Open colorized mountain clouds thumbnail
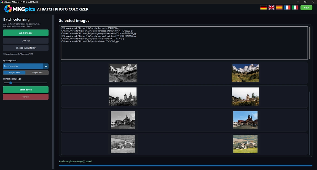The width and height of the screenshot is (317, 170). tap(245, 73)
